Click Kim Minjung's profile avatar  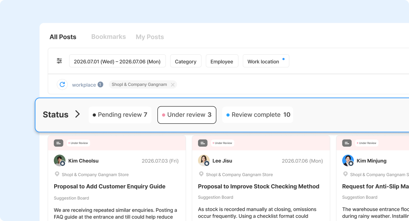[348, 161]
